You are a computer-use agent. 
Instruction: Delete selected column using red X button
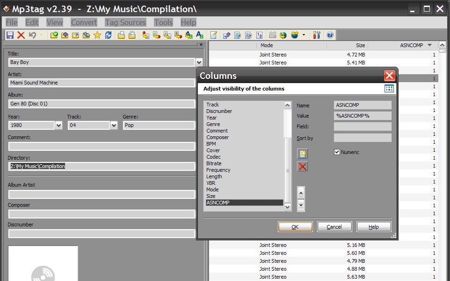tap(303, 167)
